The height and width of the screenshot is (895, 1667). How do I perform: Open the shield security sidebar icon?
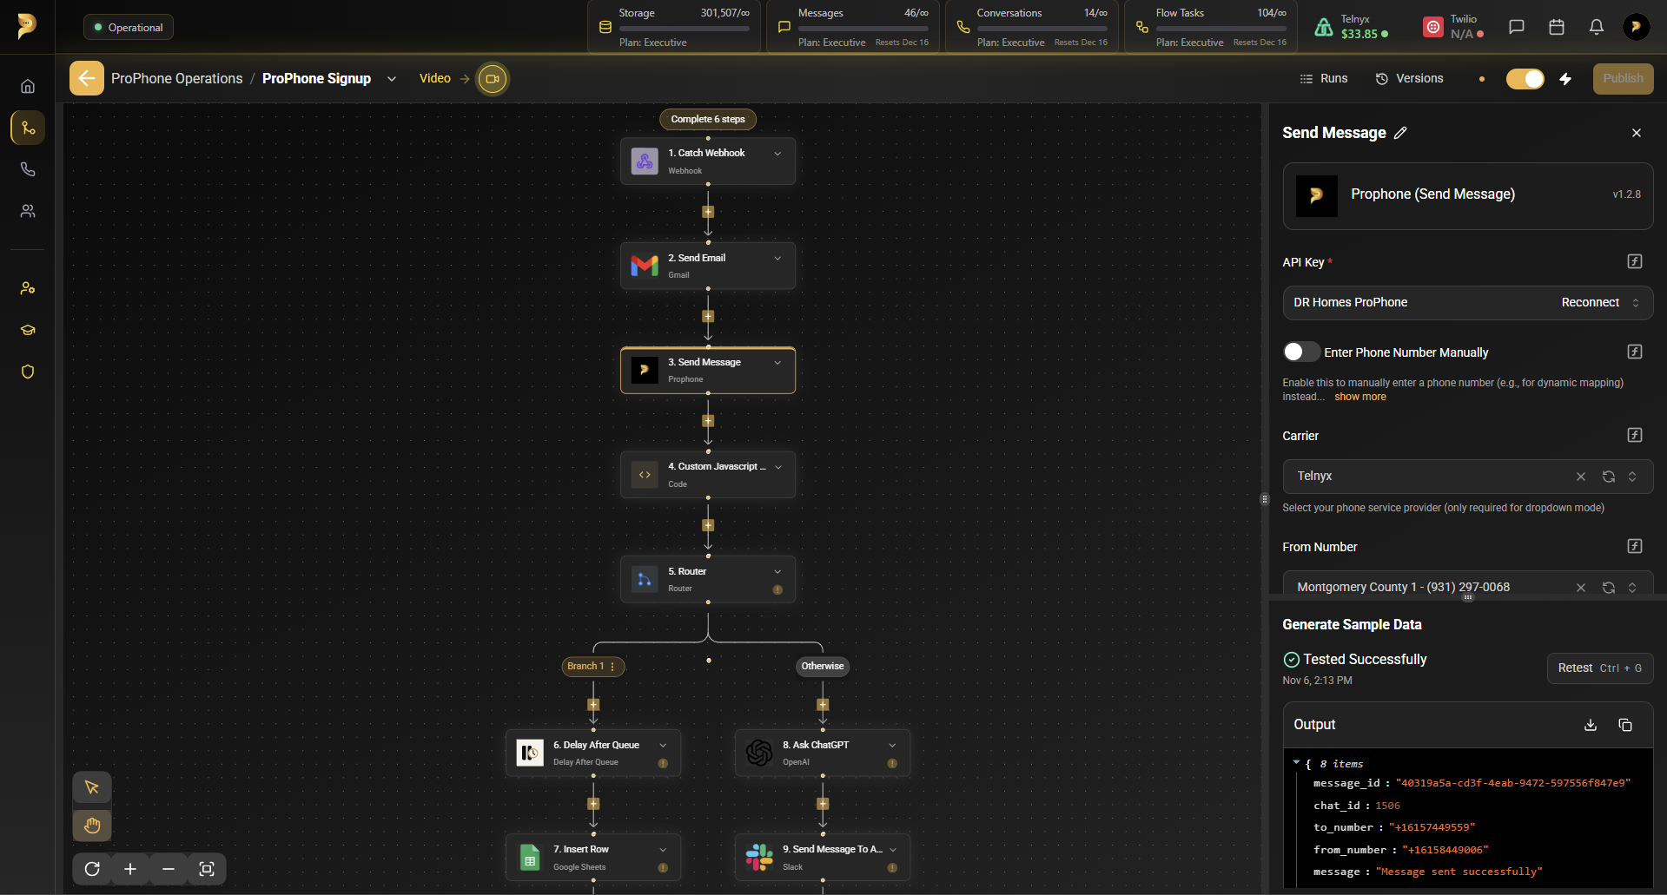(28, 372)
